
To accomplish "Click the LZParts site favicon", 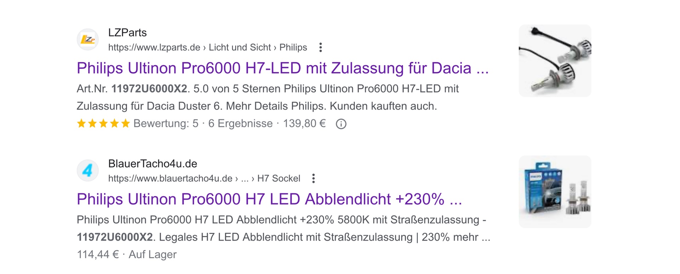I will (x=87, y=39).
